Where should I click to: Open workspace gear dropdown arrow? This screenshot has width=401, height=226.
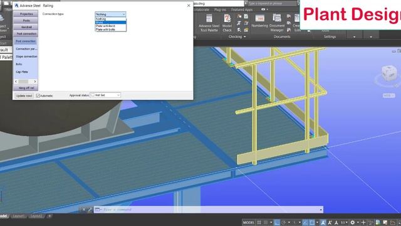tap(358, 222)
